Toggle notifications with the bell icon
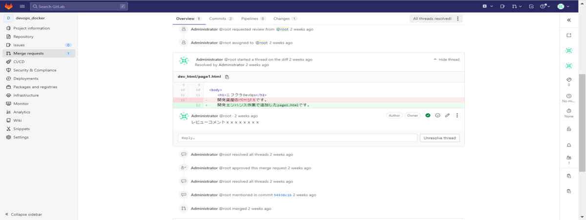This screenshot has width=586, height=220. click(569, 145)
